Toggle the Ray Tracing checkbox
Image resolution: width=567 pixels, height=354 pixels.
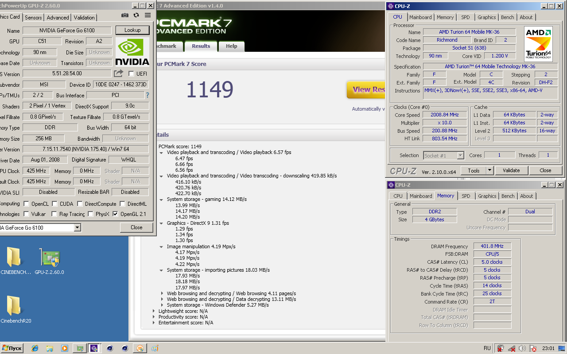coord(54,214)
